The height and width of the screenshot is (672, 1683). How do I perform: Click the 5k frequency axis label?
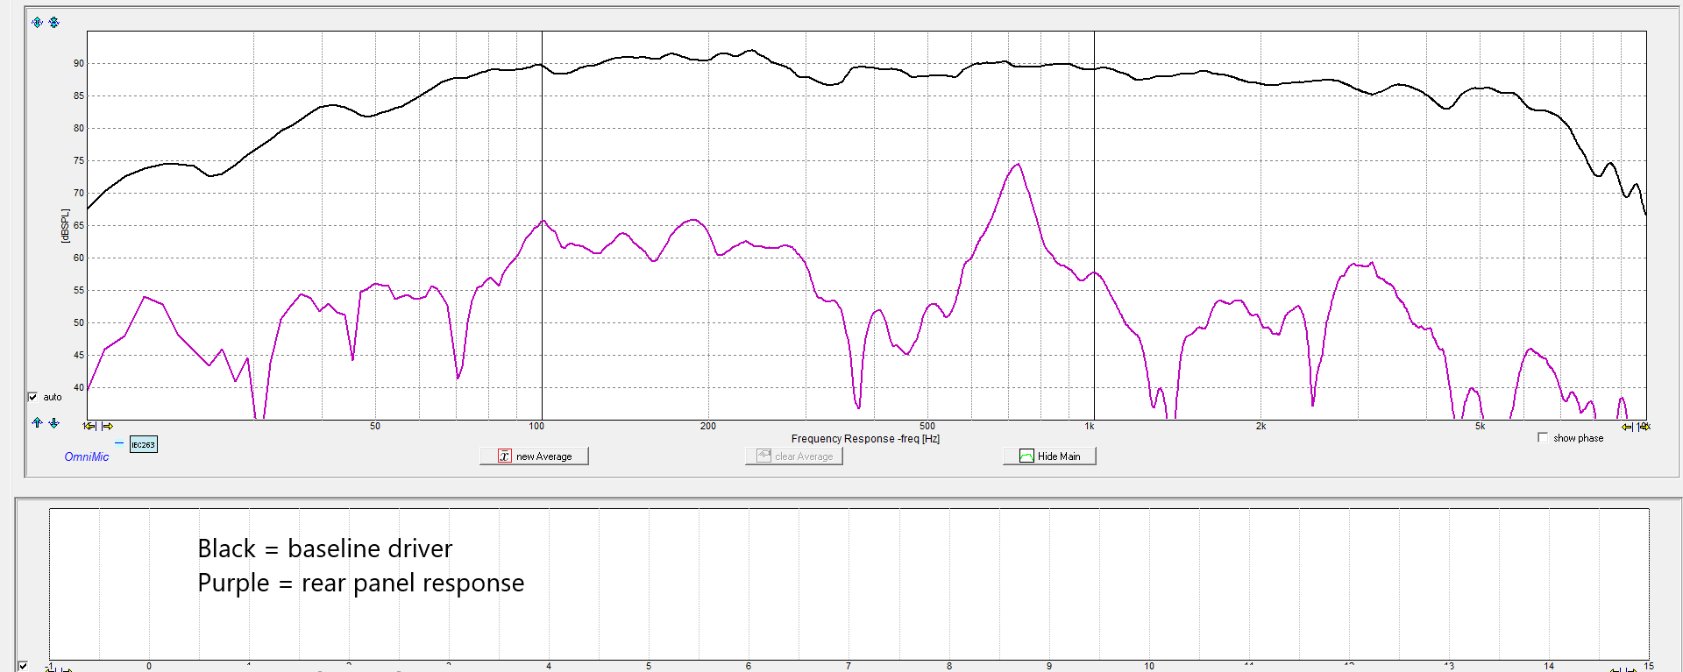coord(1480,427)
